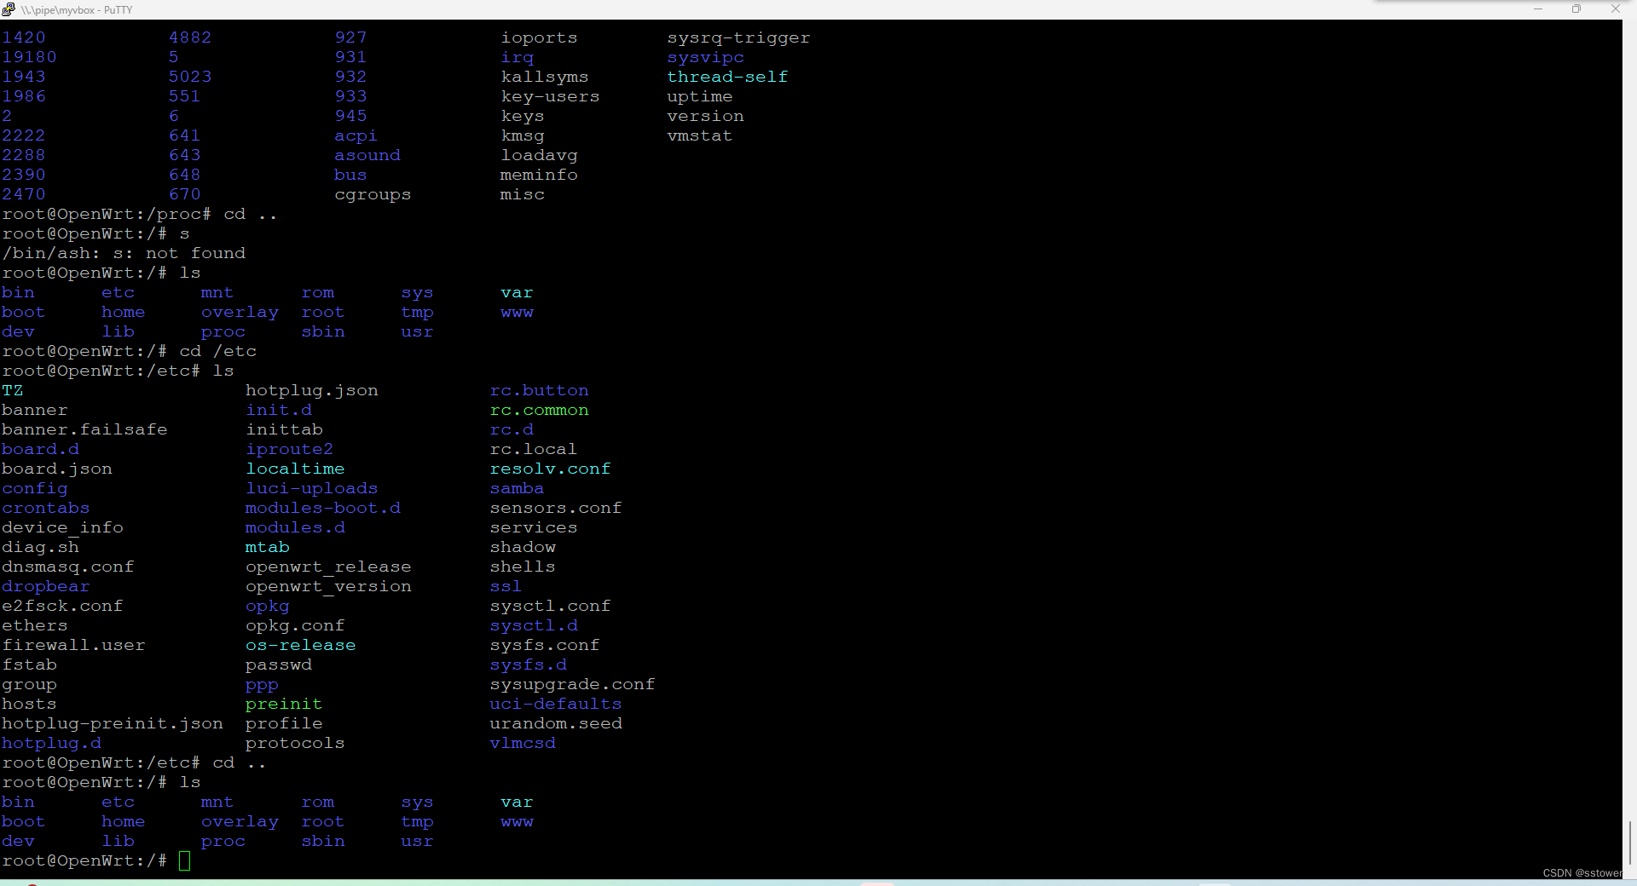The height and width of the screenshot is (886, 1637).
Task: Click 'rc.button' directory name
Action: 539,390
